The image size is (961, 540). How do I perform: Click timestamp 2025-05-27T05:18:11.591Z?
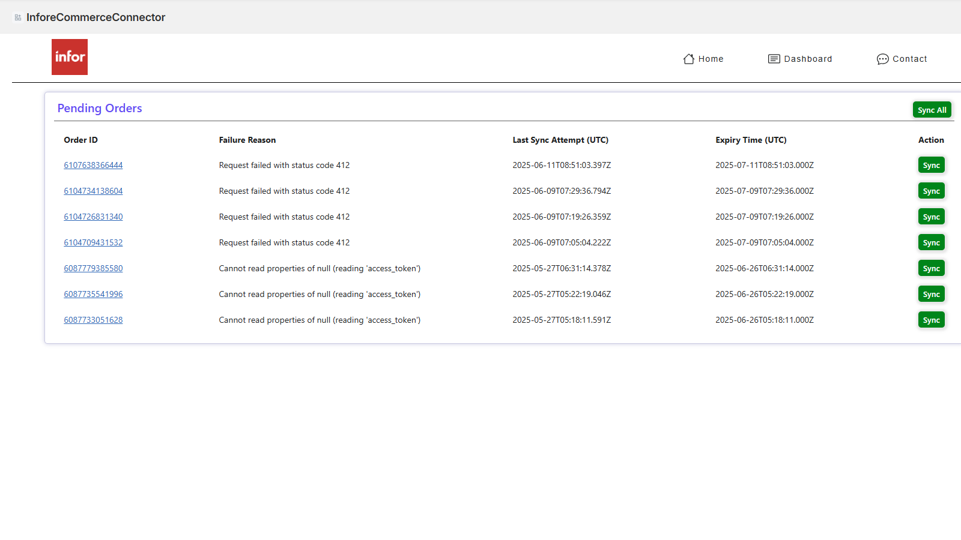tap(562, 320)
